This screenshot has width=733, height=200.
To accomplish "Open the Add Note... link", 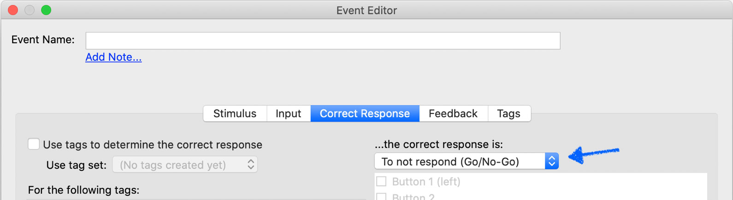I will click(x=113, y=57).
